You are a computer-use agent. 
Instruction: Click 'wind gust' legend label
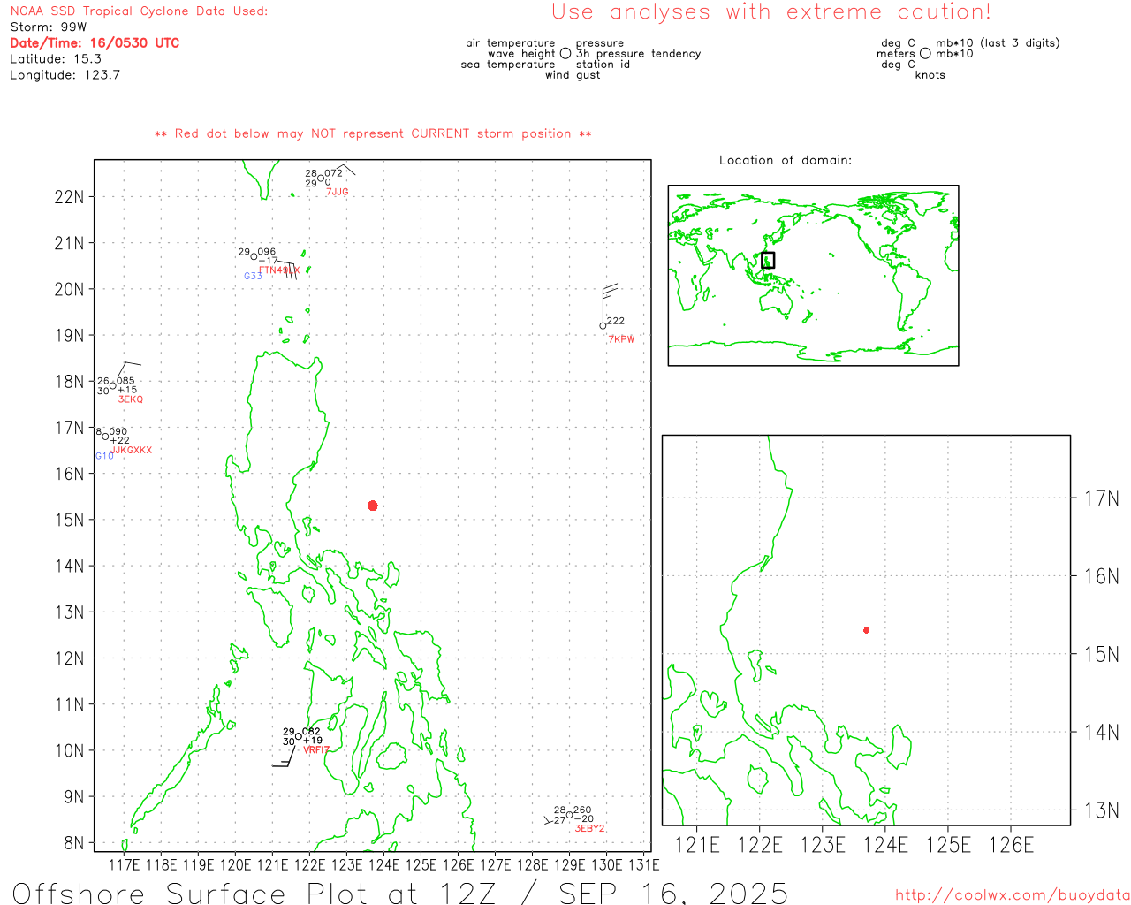(573, 75)
